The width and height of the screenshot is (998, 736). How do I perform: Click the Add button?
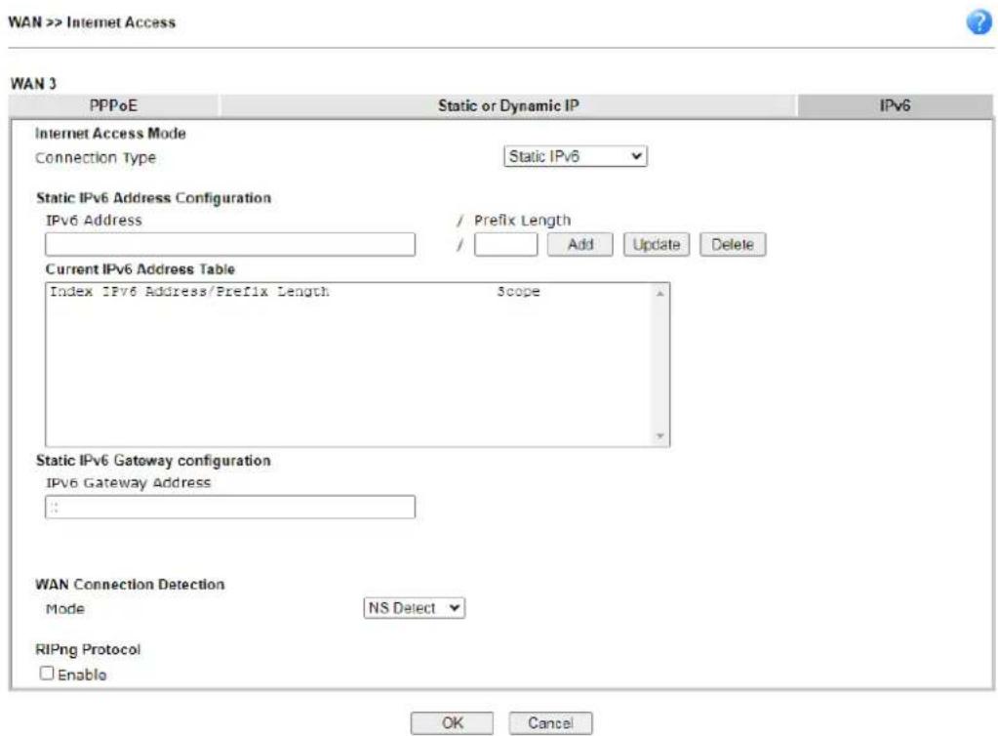579,244
